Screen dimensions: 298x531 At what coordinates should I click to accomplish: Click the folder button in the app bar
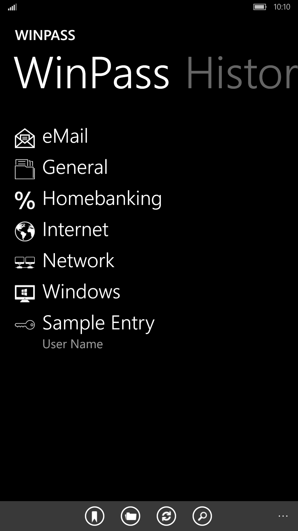(x=131, y=516)
